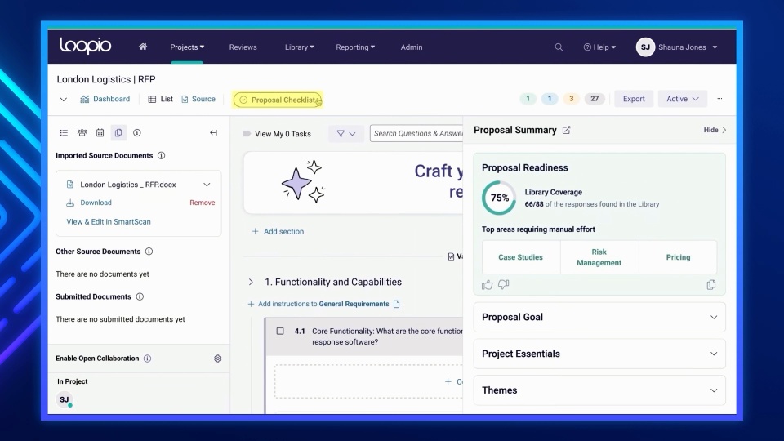Screen dimensions: 784x441
Task: Select the Pricing area
Action: 678,257
